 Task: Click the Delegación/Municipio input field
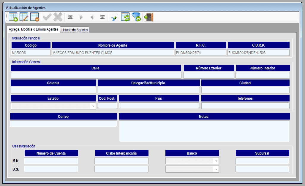(x=148, y=90)
